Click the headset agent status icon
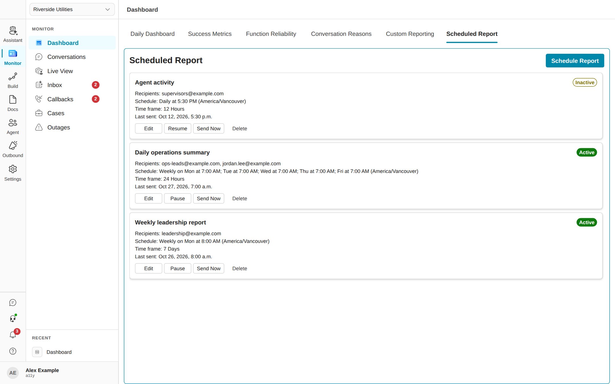Screen dimensions: 615x384 click(x=13, y=318)
